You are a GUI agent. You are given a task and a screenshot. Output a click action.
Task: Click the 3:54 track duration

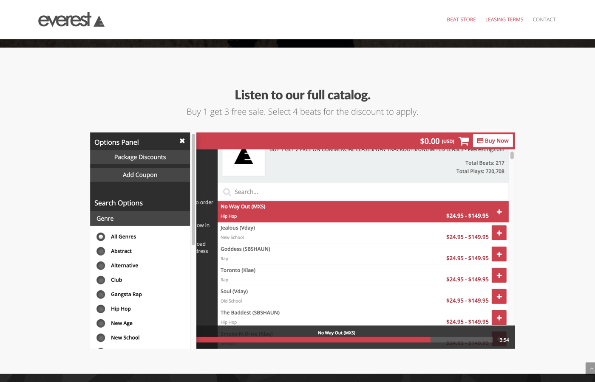point(504,340)
